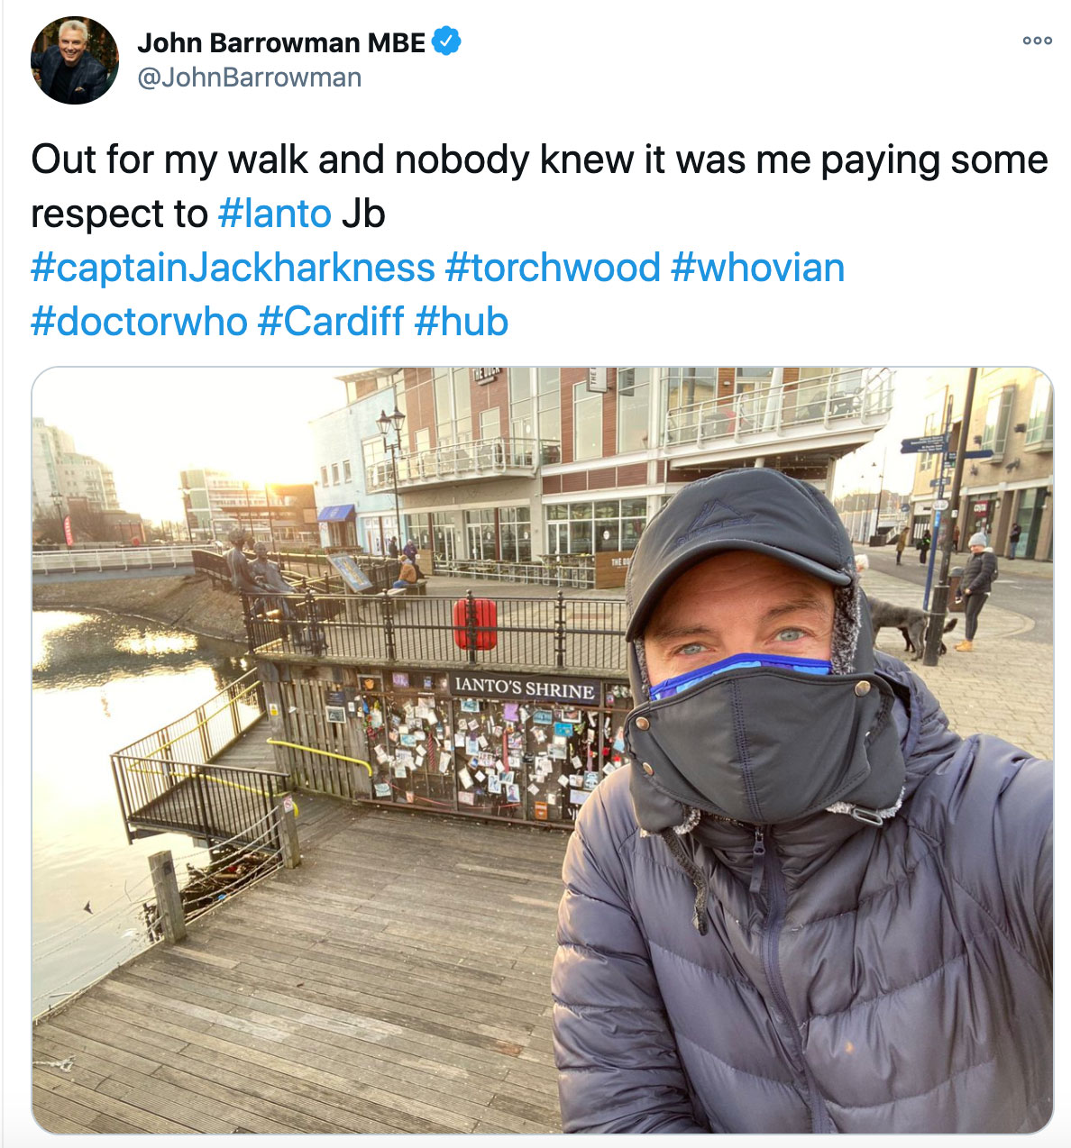1071x1148 pixels.
Task: Click the #torchwood hashtag
Action: pos(553,268)
